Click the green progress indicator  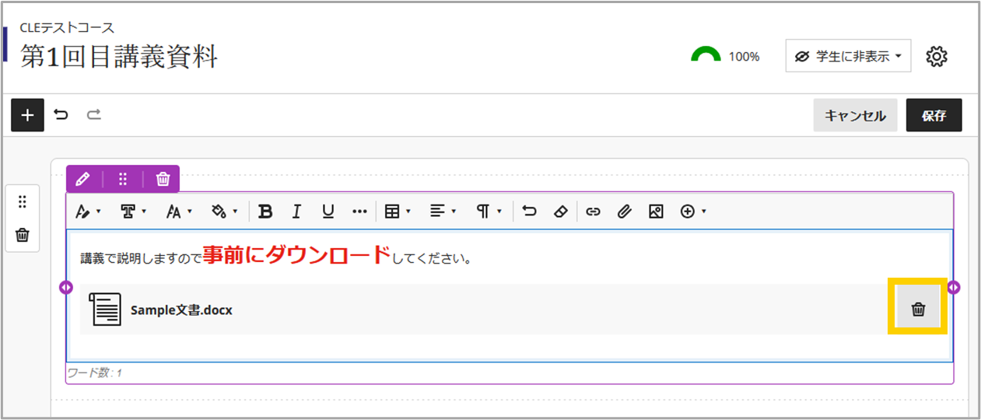706,55
